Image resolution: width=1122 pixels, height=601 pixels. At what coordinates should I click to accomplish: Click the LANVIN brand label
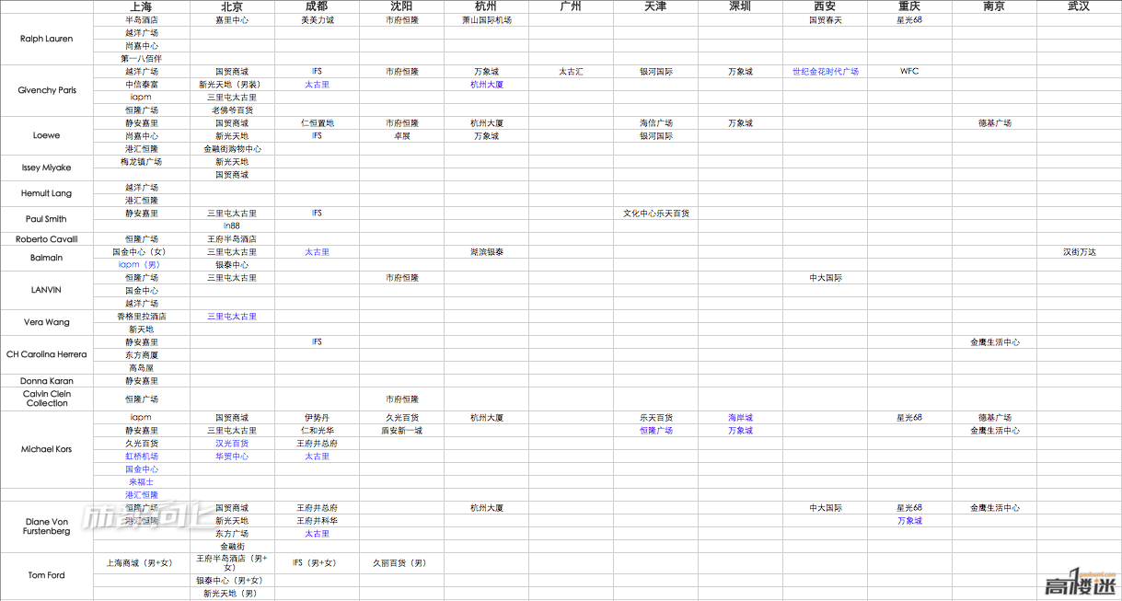[46, 290]
